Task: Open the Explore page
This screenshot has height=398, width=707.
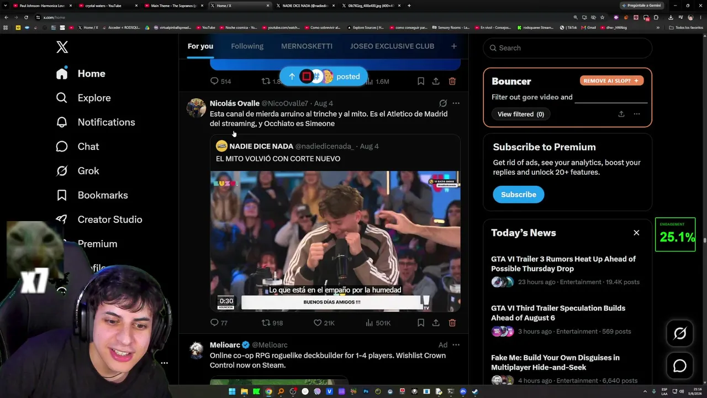Action: coord(83,98)
